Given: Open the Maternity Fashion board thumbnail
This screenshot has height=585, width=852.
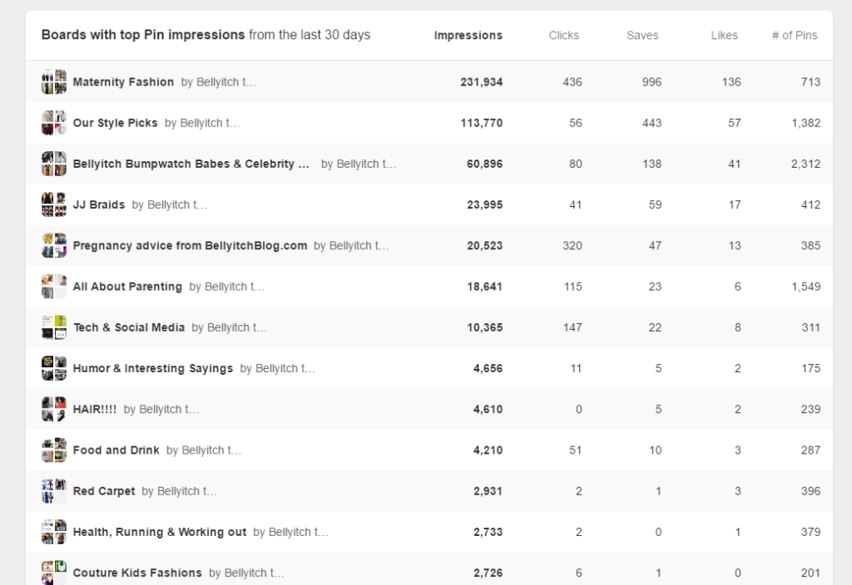Looking at the screenshot, I should [x=54, y=81].
